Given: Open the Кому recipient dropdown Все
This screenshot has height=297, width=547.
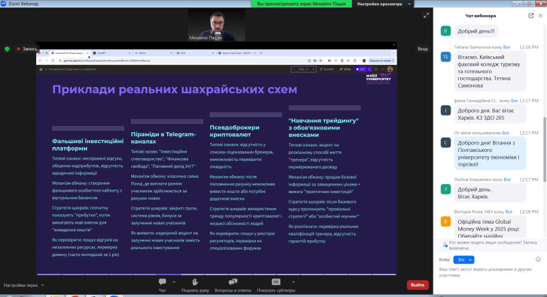Looking at the screenshot, I should pyautogui.click(x=464, y=260).
